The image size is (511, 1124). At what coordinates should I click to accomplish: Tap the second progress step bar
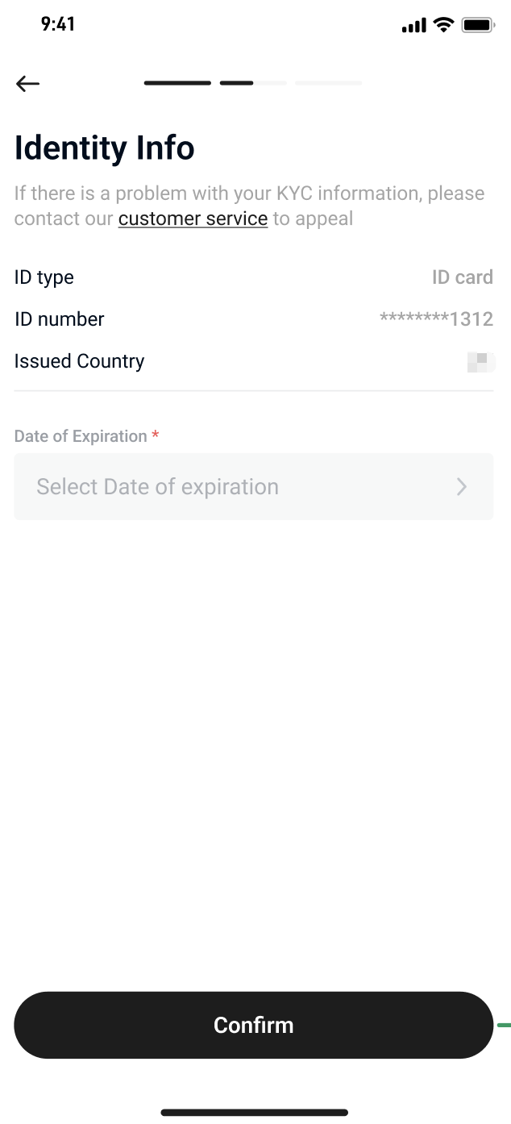pyautogui.click(x=237, y=83)
